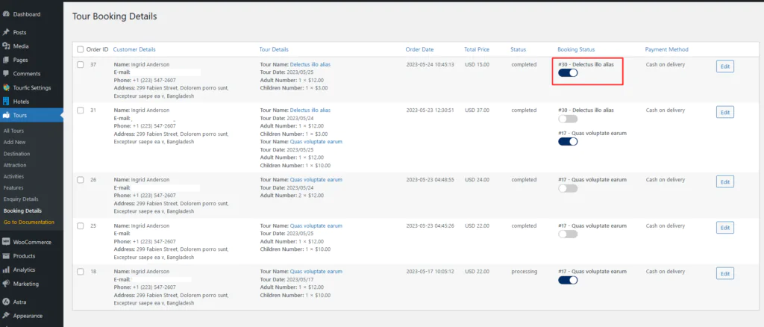Click the Media library icon
This screenshot has height=327, width=764.
6,46
